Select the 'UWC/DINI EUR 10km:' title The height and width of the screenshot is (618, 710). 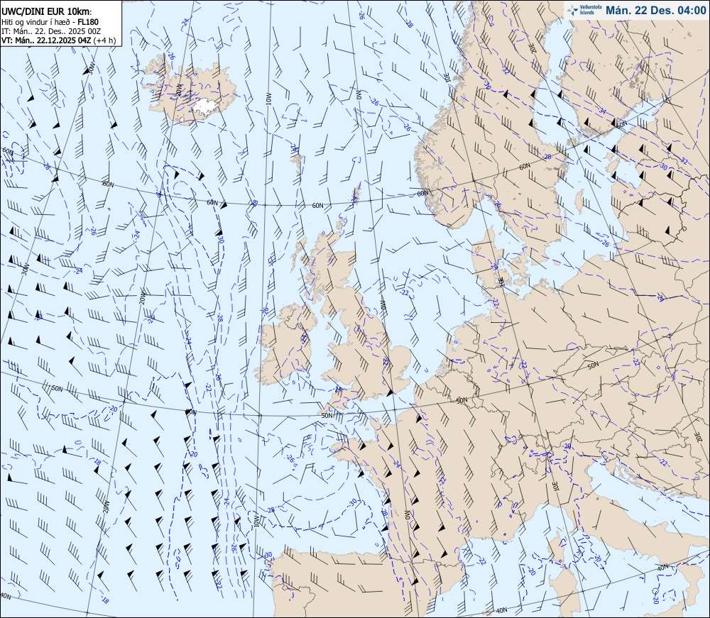(47, 12)
